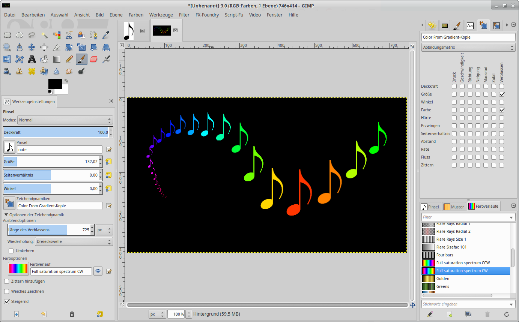Pick the Rectangle Select tool
Viewport: 519px width, 322px height.
[x=7, y=35]
